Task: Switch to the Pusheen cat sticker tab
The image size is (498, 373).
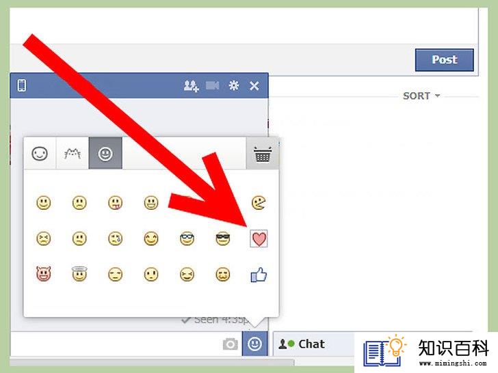Action: click(73, 154)
